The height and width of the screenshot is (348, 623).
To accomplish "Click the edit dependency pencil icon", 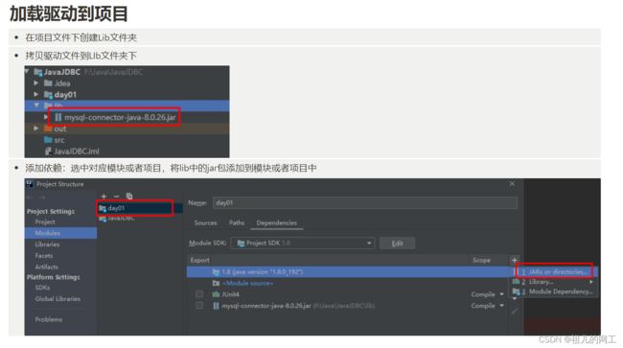I will [x=514, y=311].
